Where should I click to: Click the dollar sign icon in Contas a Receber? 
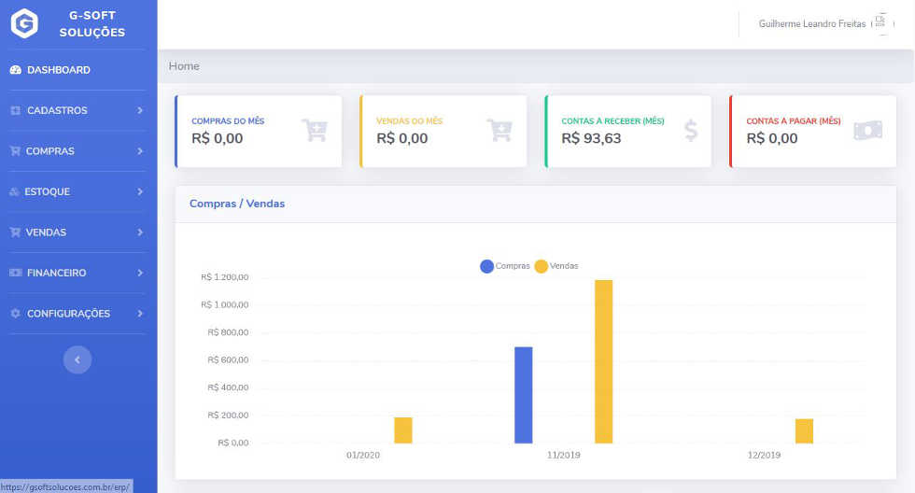(691, 131)
